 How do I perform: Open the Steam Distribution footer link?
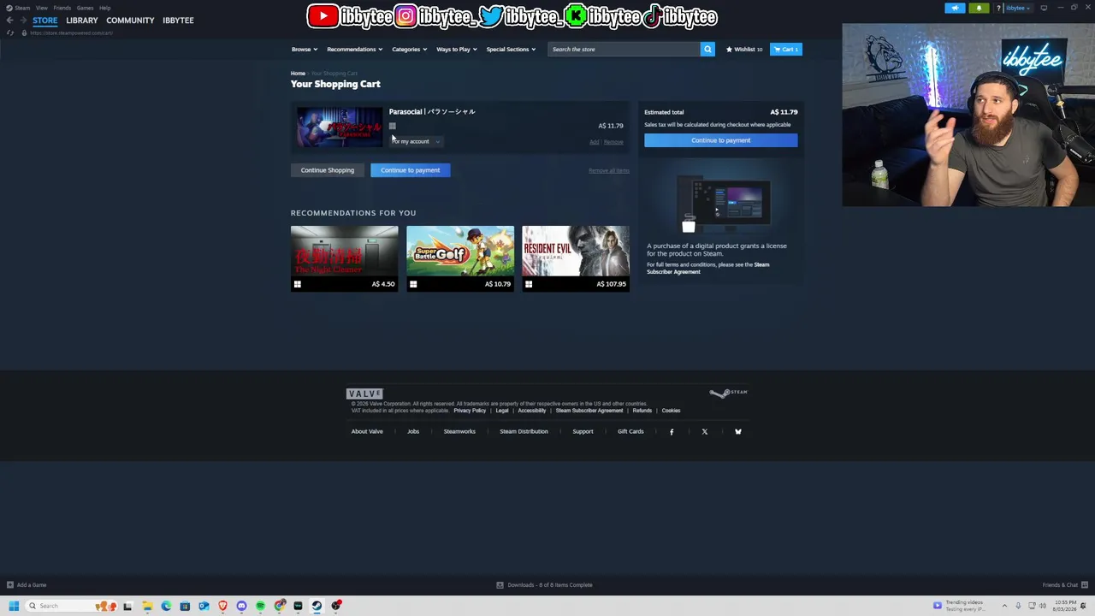coord(524,432)
